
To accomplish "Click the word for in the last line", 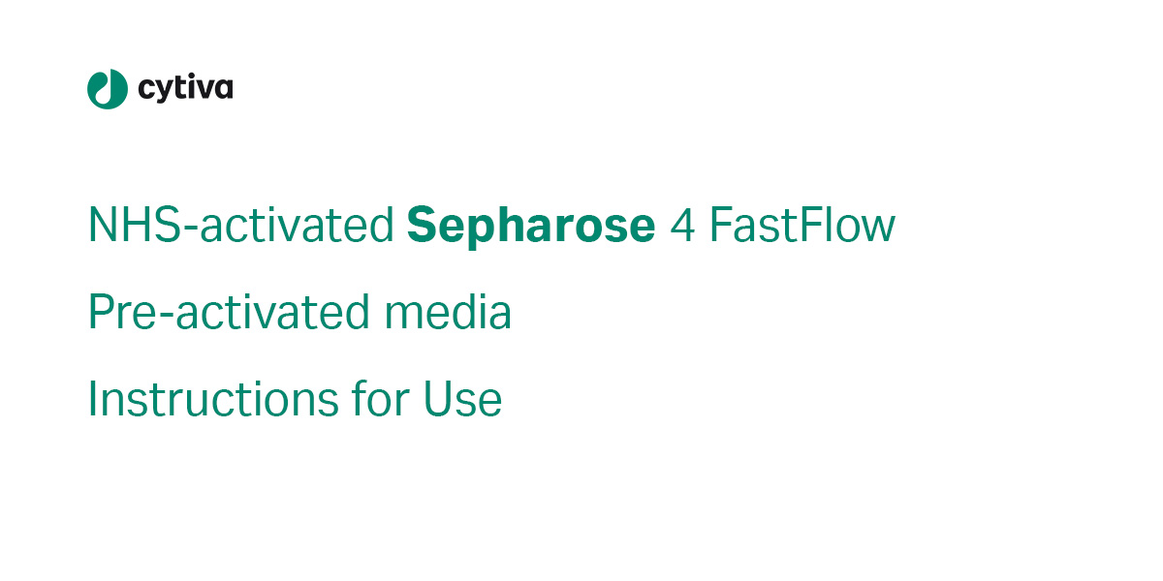I will click(380, 400).
